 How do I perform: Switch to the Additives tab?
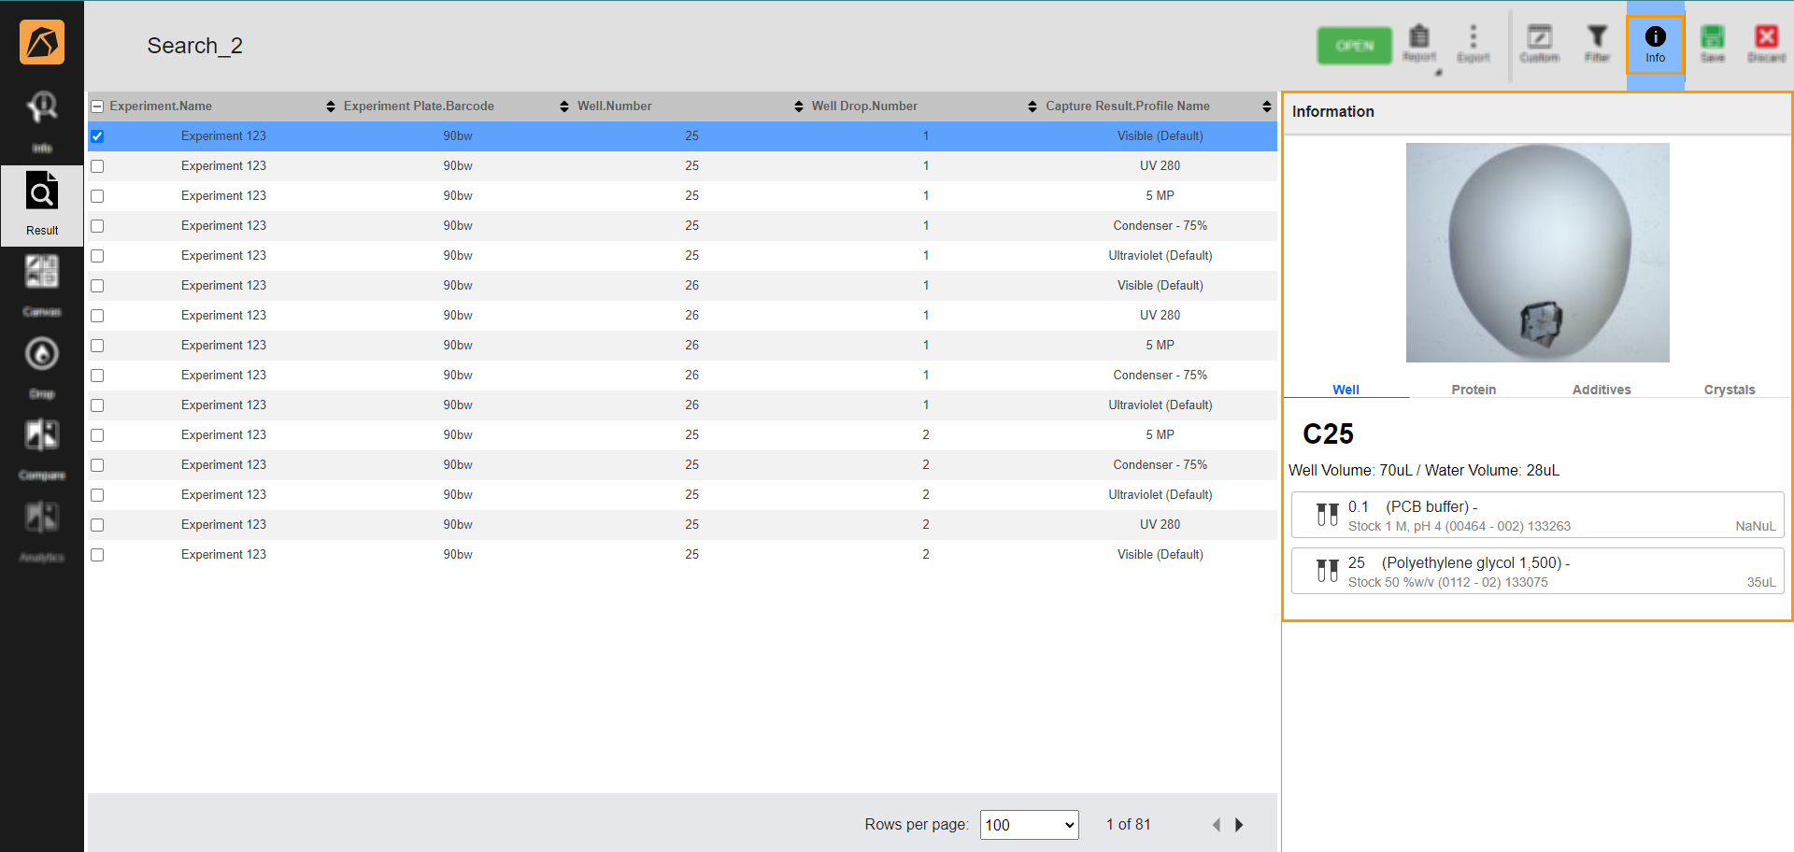(x=1602, y=390)
